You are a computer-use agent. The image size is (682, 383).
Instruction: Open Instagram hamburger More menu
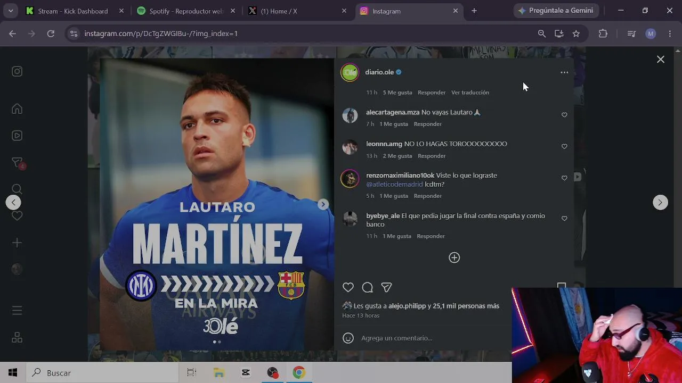(17, 310)
